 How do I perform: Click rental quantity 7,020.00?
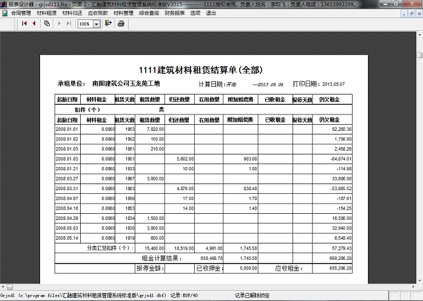(155, 129)
